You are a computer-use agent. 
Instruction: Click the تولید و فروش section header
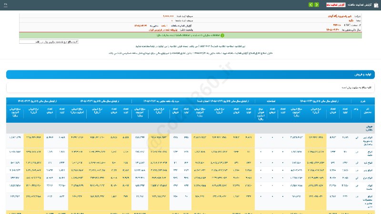coord(190,75)
